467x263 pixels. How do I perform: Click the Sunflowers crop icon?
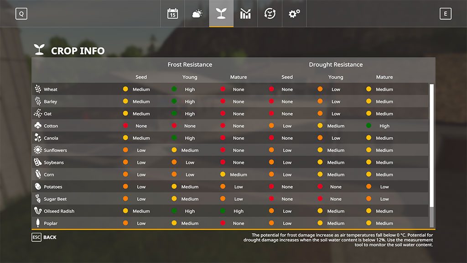(38, 150)
